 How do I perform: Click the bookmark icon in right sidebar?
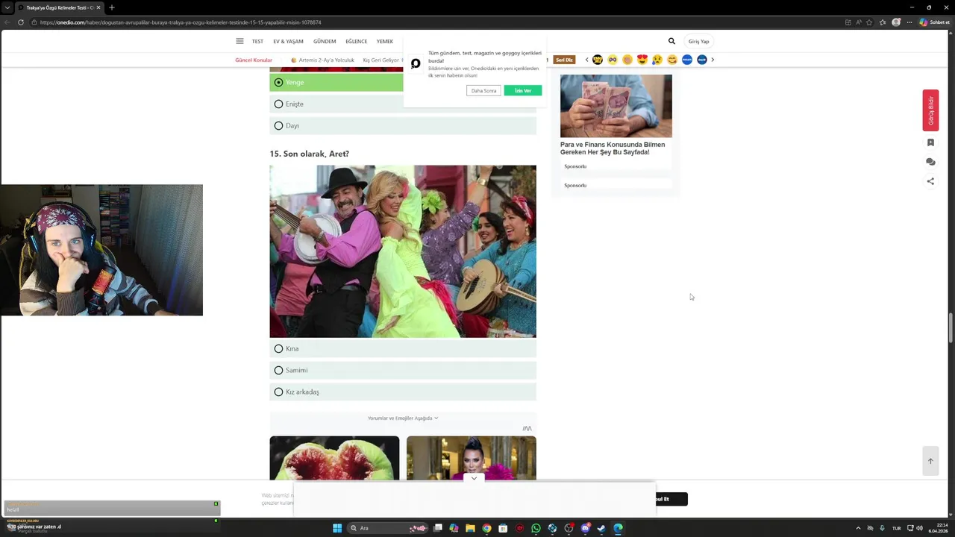coord(930,142)
